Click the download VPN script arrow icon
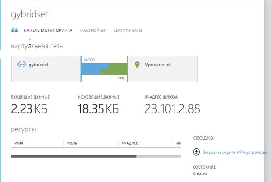271x182 pixels. point(196,152)
